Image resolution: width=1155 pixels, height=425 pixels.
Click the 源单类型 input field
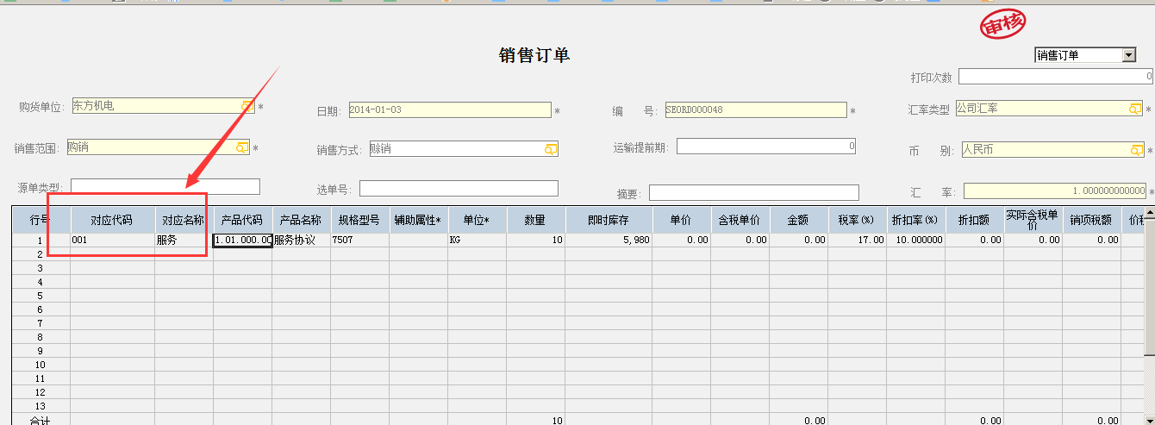(x=165, y=186)
